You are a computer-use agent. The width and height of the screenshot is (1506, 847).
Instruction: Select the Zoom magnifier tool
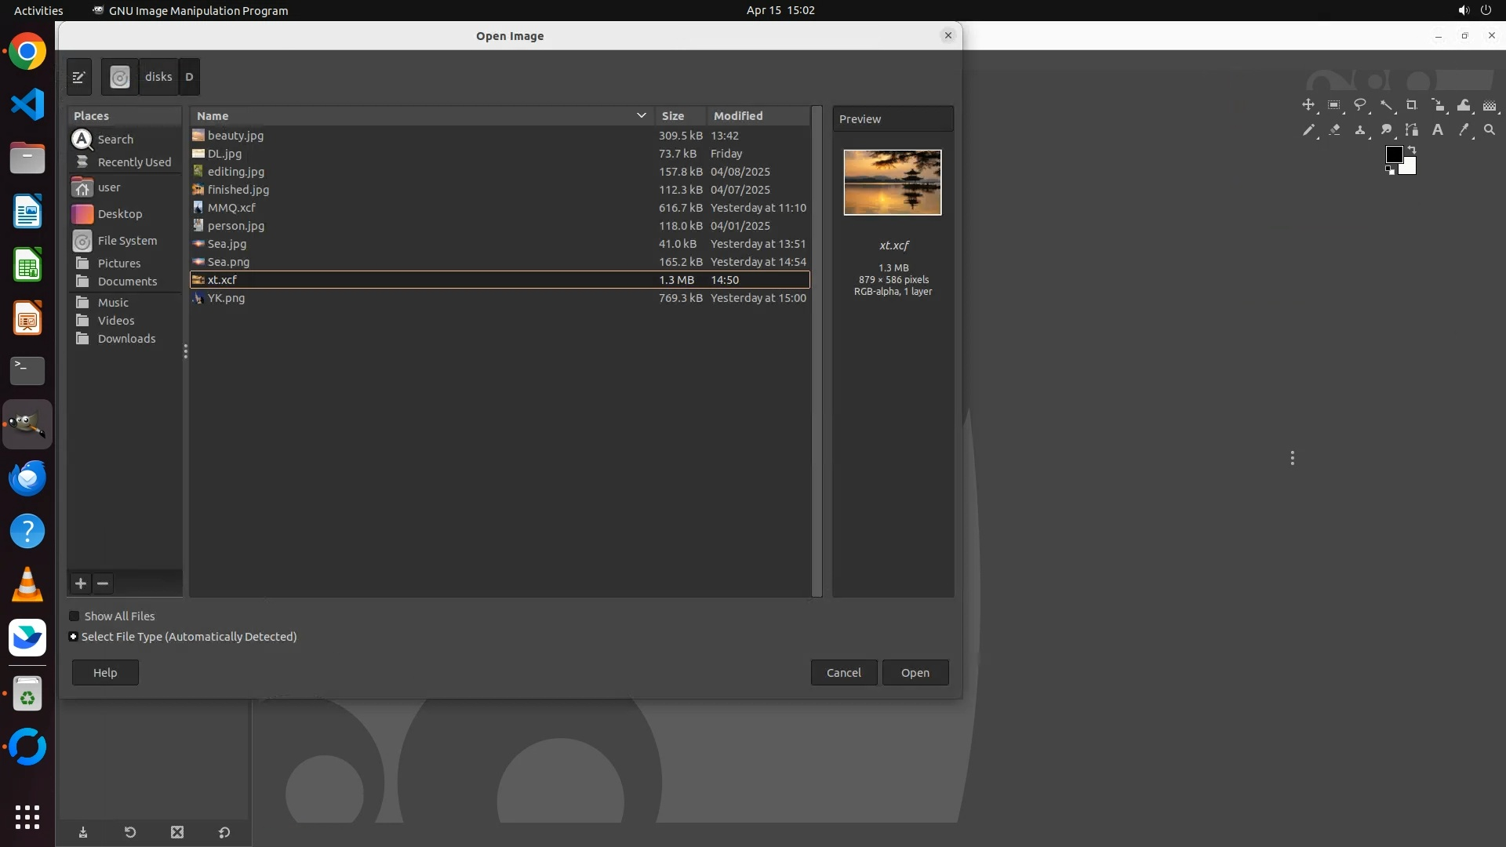[1490, 130]
